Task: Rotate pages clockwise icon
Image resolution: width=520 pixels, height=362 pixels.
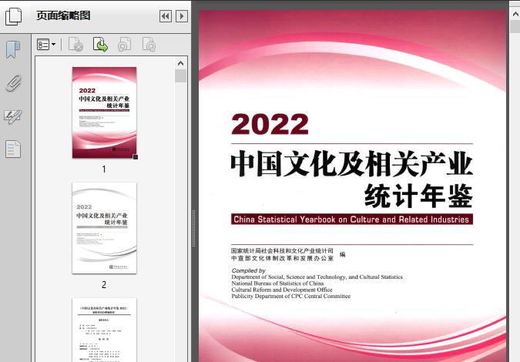Action: (149, 45)
